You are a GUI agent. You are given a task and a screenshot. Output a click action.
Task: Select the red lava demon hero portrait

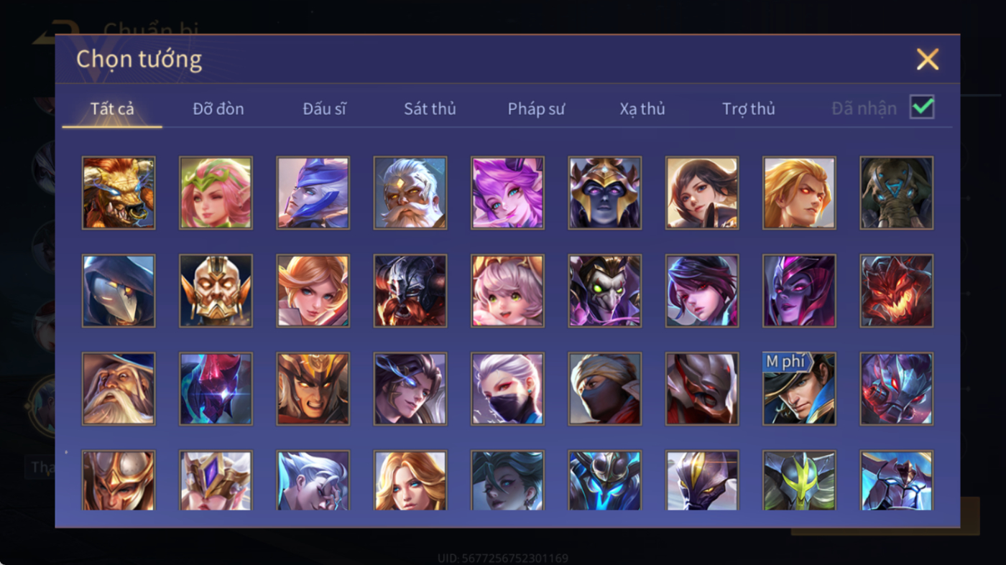897,291
